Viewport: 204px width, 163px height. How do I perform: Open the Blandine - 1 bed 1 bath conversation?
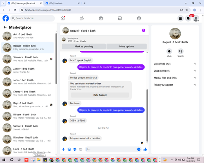point(28,139)
